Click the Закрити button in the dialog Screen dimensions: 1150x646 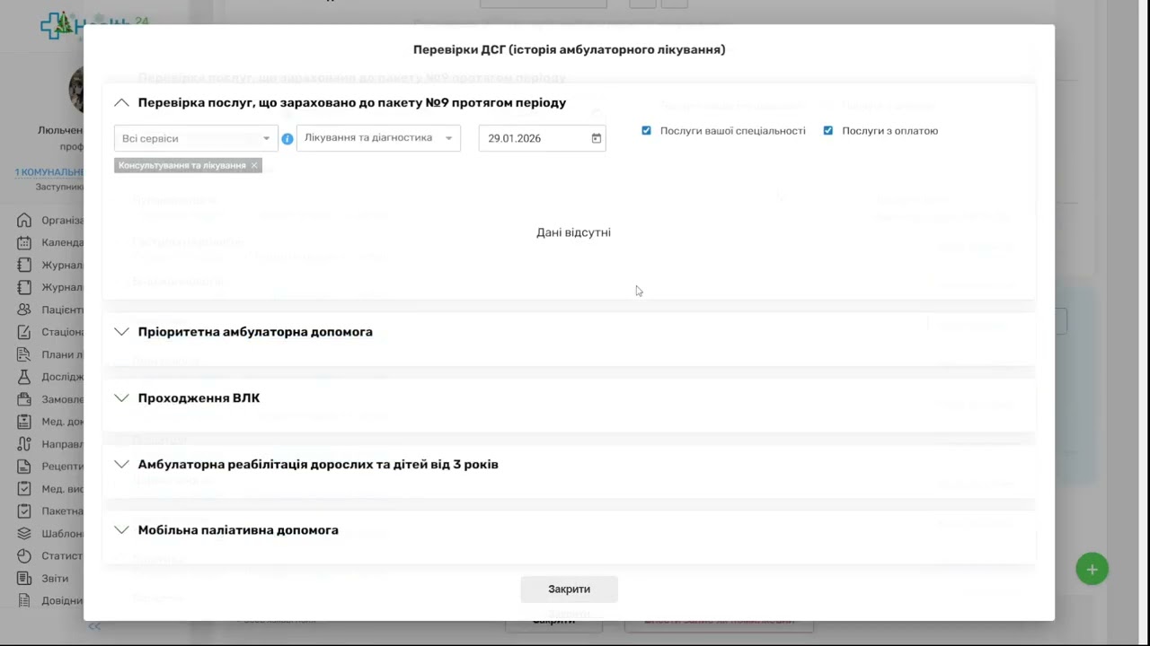(569, 589)
